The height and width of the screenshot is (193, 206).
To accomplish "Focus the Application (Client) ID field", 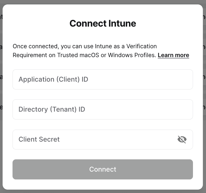I will click(x=103, y=79).
